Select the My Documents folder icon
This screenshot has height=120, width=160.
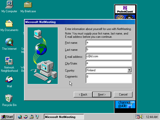point(9,25)
